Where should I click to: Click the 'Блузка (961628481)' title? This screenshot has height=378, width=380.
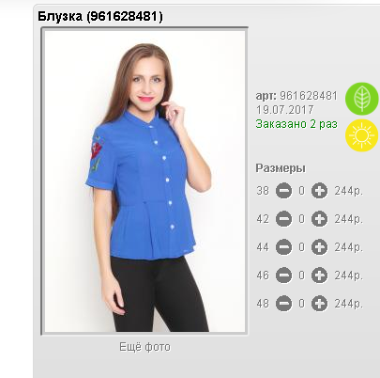point(100,16)
